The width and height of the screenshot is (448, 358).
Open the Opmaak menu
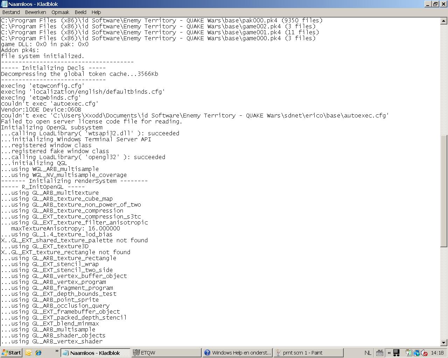(60, 12)
